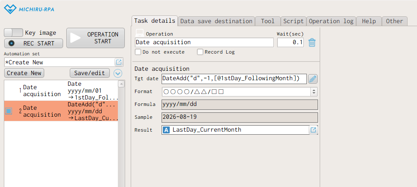Screen dimensions: 417x187
Task: Open the Script tab
Action: tap(293, 21)
